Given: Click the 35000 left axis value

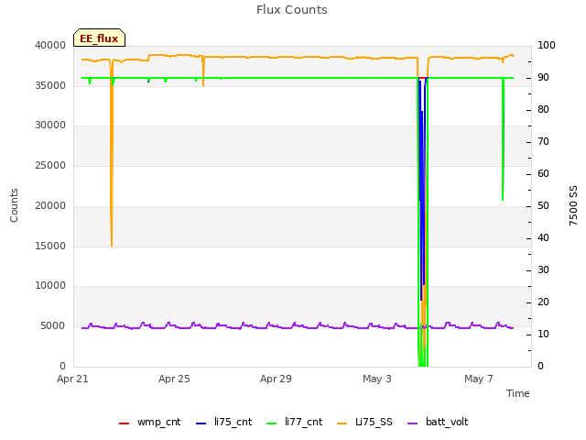Looking at the screenshot, I should [x=50, y=85].
